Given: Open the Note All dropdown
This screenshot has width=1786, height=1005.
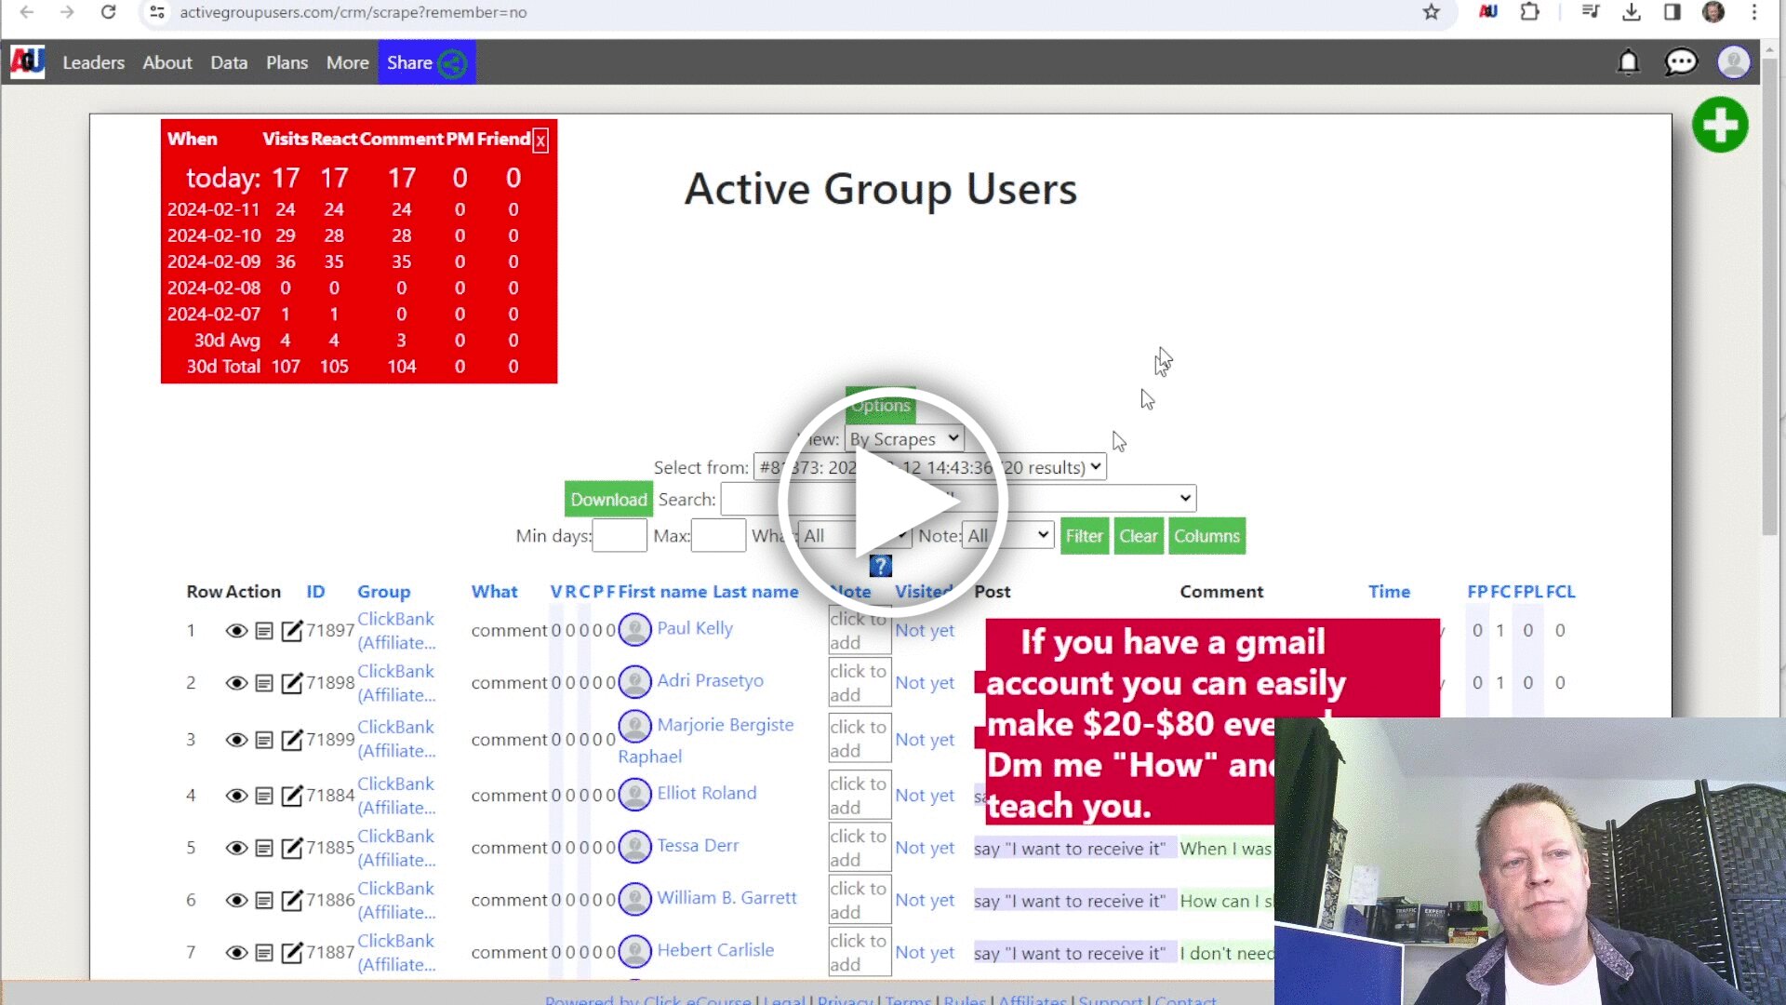Looking at the screenshot, I should point(1007,536).
